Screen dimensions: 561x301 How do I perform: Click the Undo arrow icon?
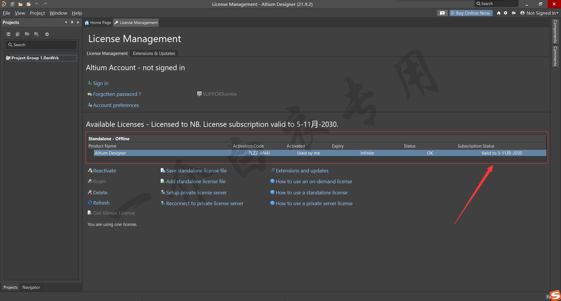(x=37, y=4)
